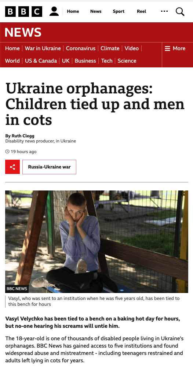Expand the More sections menu
The image size is (193, 367).
click(x=175, y=48)
